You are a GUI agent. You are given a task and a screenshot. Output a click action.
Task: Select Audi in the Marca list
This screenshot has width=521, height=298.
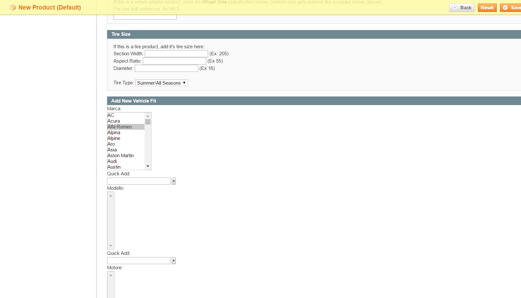tap(112, 161)
